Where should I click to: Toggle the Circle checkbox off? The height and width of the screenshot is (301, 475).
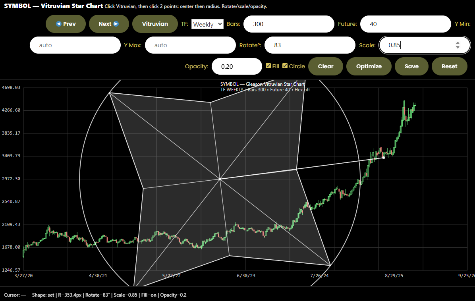285,66
